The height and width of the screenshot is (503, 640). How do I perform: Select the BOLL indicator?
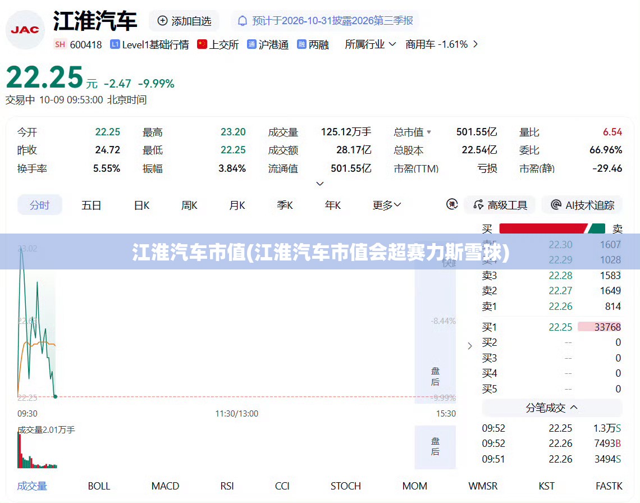click(x=99, y=486)
